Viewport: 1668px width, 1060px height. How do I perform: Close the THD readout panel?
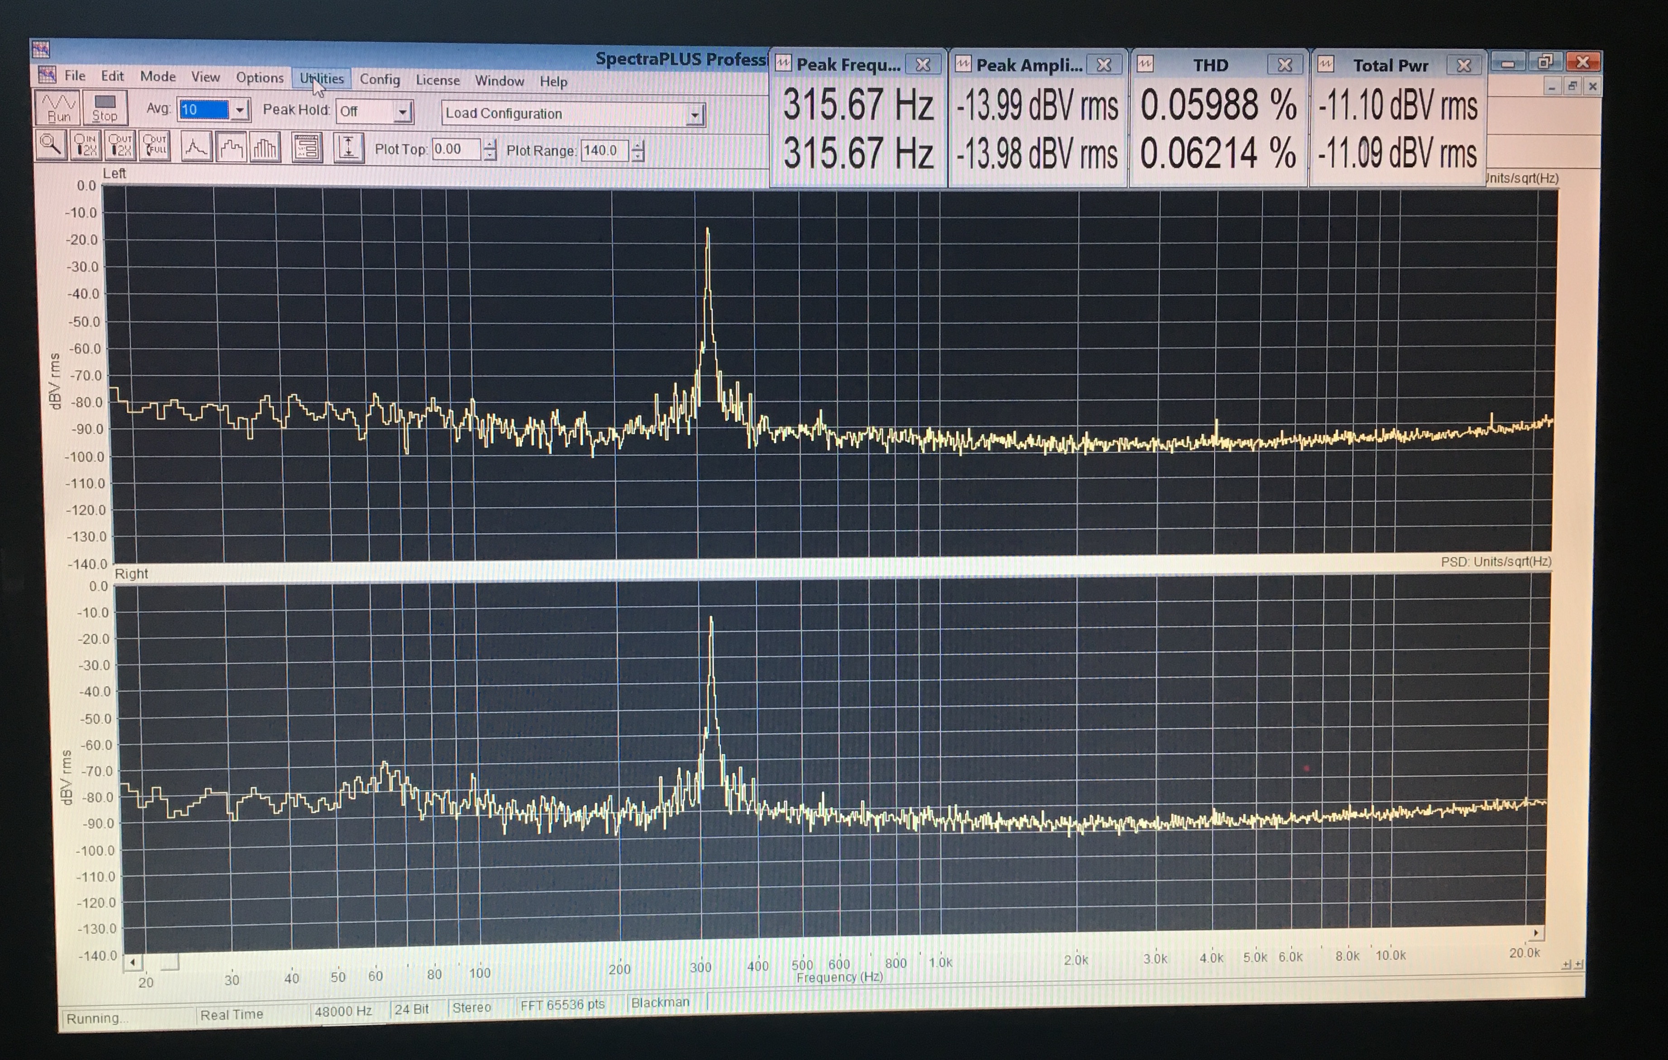click(x=1284, y=65)
